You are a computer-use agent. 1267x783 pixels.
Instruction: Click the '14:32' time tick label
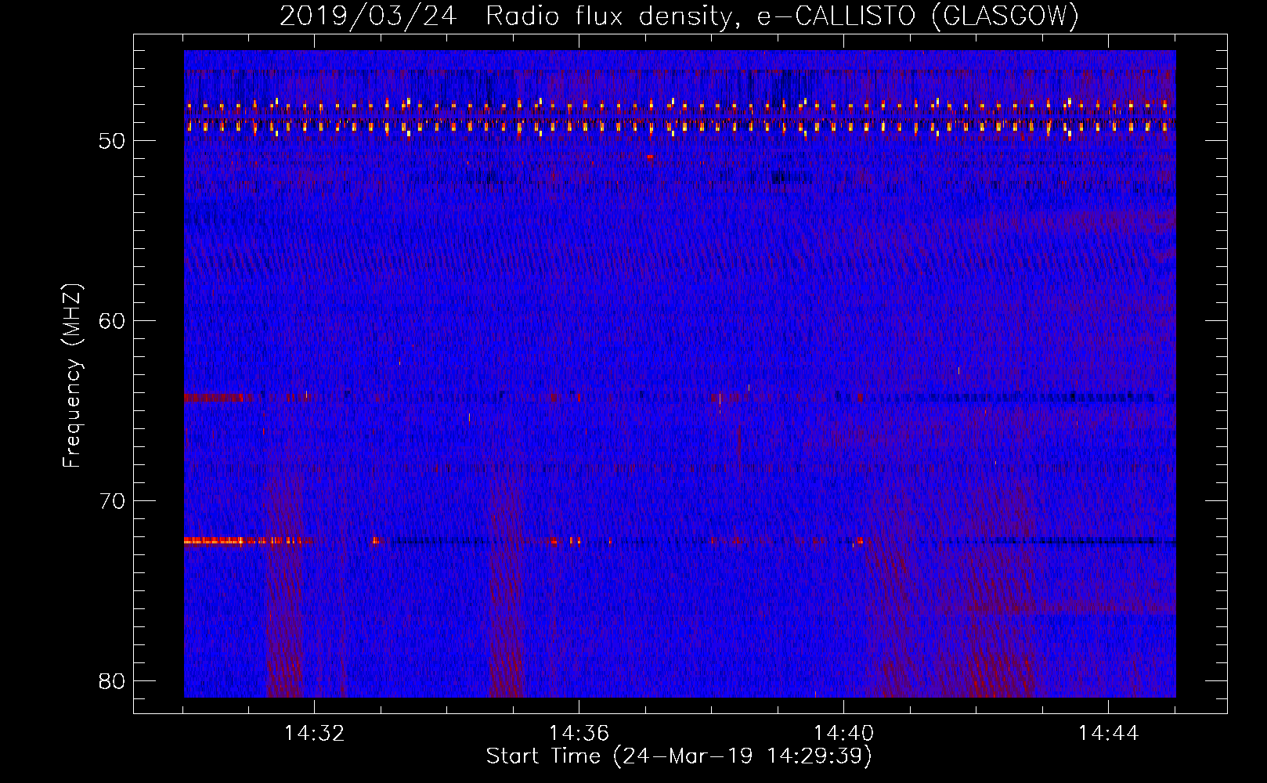tap(314, 734)
